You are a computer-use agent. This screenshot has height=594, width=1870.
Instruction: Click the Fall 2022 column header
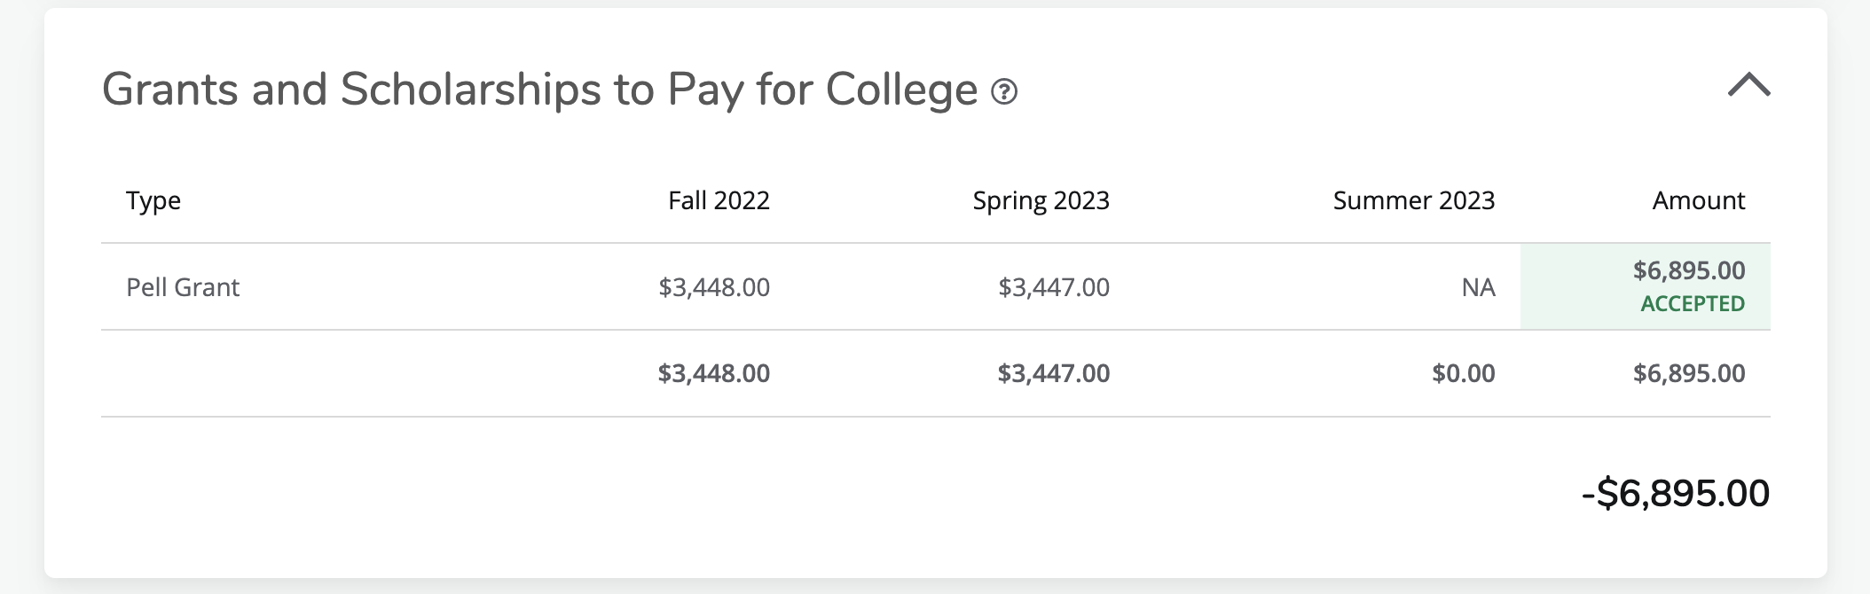click(x=719, y=200)
